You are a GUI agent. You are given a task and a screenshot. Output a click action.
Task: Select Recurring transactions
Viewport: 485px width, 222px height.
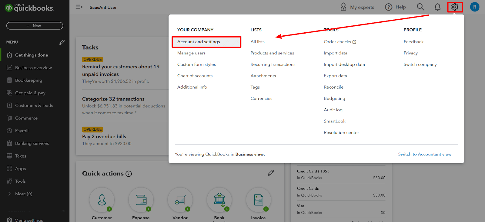coord(273,64)
